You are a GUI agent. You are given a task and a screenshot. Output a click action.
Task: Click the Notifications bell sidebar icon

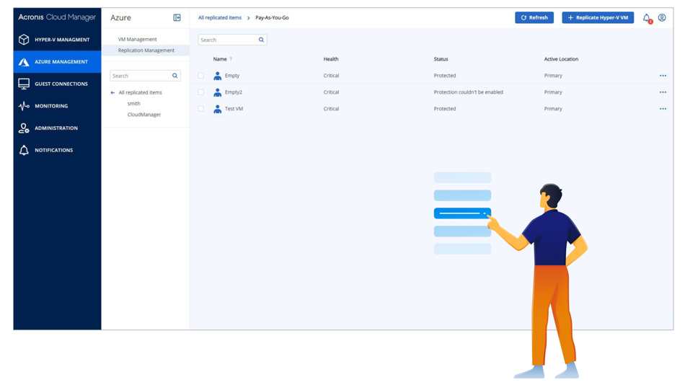pyautogui.click(x=24, y=150)
